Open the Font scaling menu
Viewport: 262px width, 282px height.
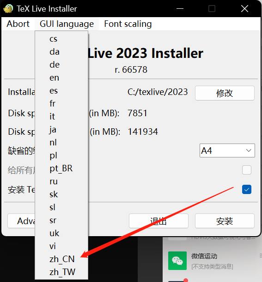pos(128,24)
